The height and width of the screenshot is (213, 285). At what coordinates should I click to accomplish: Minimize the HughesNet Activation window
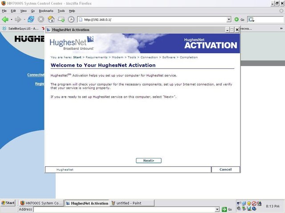(x=227, y=30)
